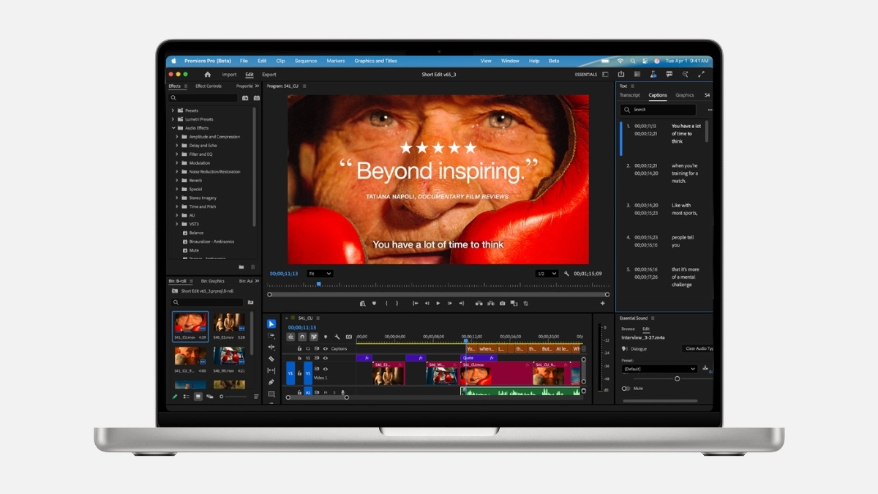Click the Selection arrow tool
The width and height of the screenshot is (878, 494).
271,323
